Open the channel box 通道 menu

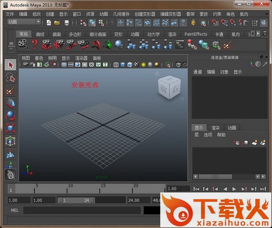coord(198,72)
